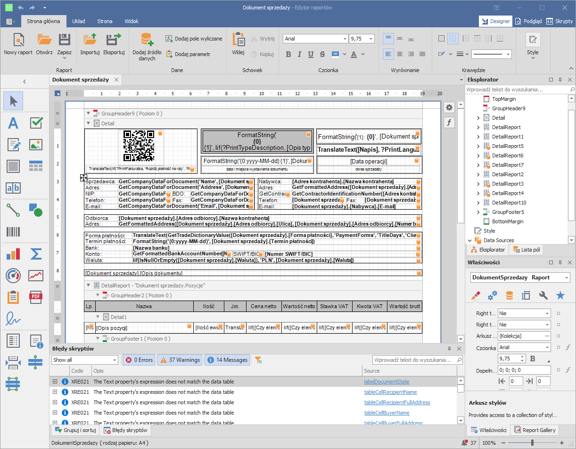This screenshot has height=449, width=576.
Task: Open the Show all filter dropdown
Action: pyautogui.click(x=115, y=360)
